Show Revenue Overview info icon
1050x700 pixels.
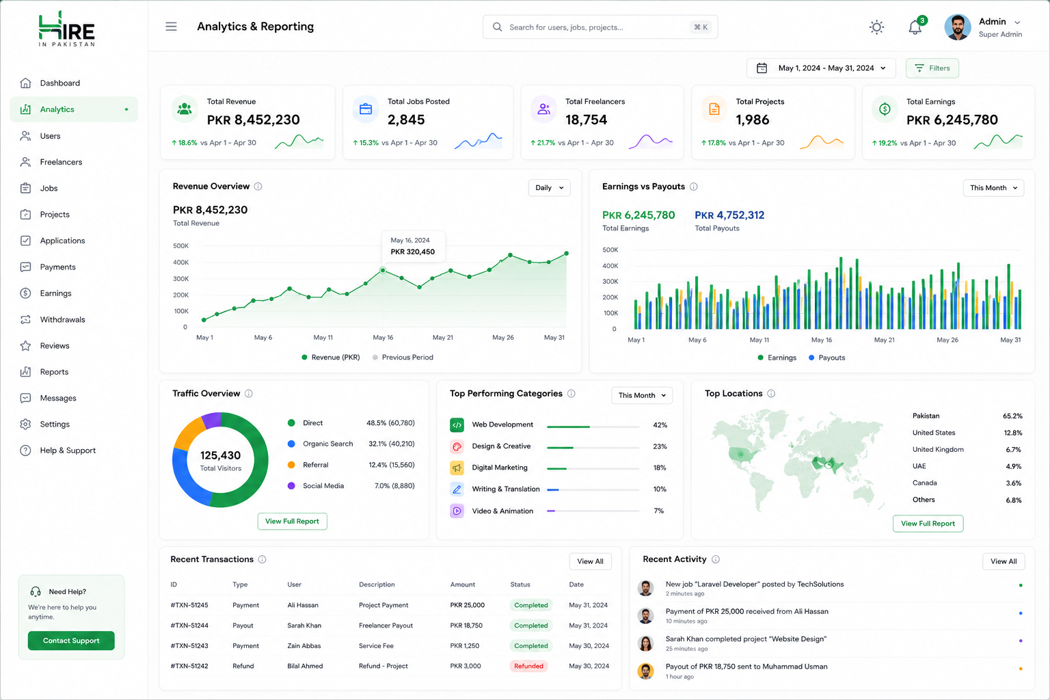tap(258, 187)
